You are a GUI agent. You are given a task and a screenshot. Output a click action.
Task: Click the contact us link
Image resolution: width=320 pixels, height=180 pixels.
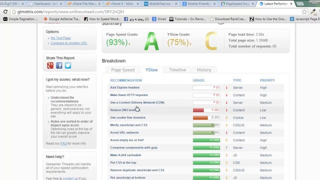coord(70,178)
